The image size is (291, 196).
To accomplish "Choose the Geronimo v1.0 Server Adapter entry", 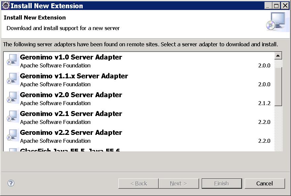I will (139, 61).
